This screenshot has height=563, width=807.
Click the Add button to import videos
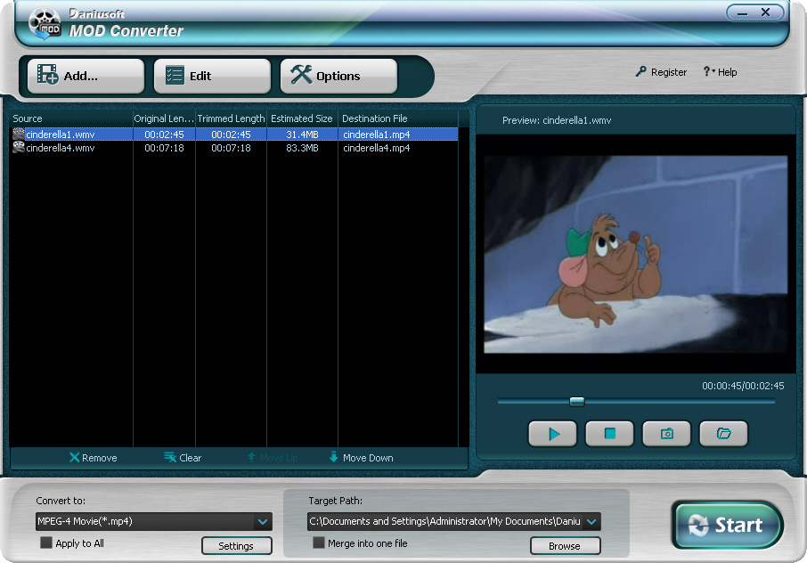point(85,76)
